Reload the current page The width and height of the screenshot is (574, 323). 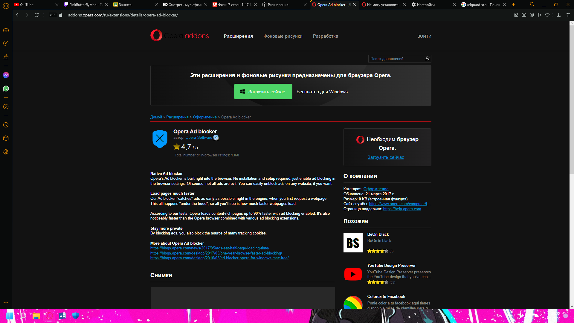tap(36, 15)
